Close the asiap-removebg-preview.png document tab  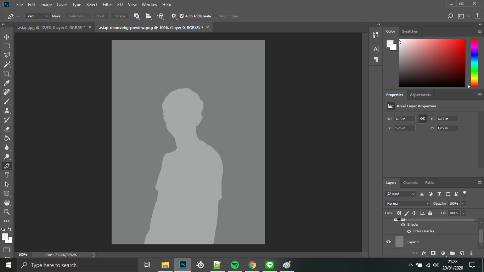point(208,27)
